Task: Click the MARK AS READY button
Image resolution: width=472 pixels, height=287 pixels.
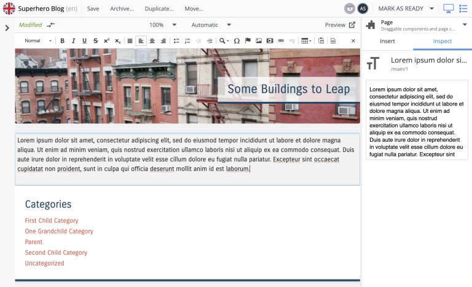Action: click(x=401, y=9)
